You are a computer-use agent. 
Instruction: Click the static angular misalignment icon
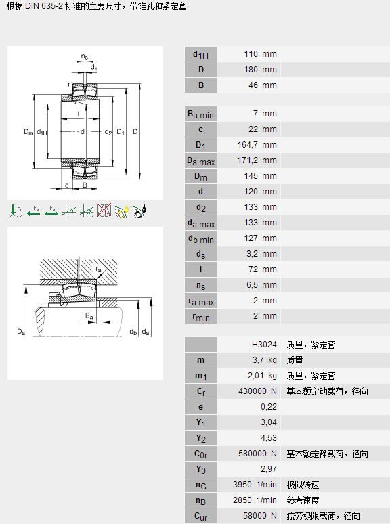[69, 211]
